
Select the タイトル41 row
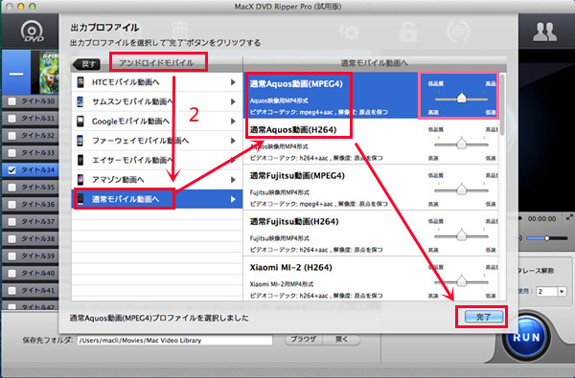click(x=31, y=291)
